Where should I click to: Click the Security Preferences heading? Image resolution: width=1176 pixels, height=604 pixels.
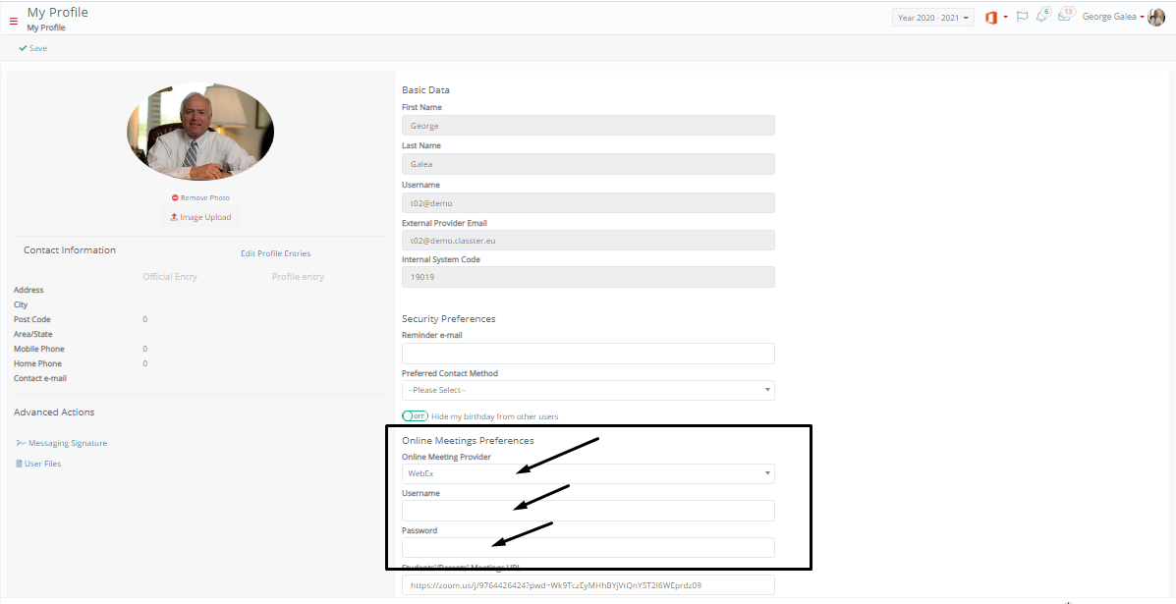point(449,318)
